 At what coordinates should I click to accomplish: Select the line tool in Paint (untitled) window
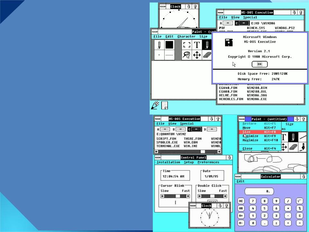point(303,137)
